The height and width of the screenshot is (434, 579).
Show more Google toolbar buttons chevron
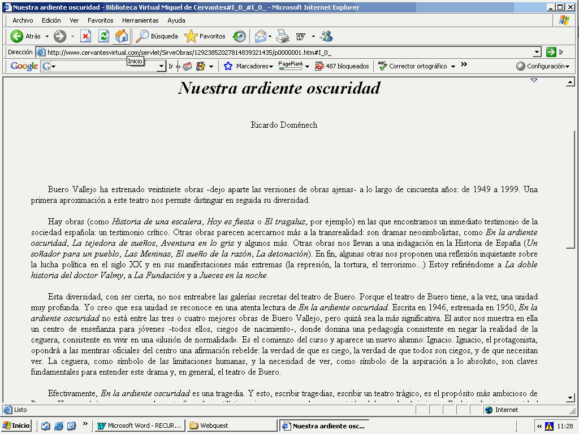click(x=464, y=64)
